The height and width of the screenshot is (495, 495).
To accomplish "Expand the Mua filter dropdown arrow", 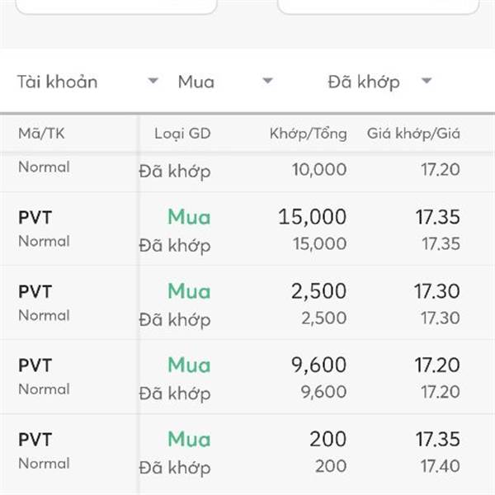I will click(266, 81).
